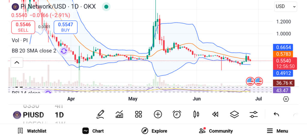Undo the last action arrow
The height and width of the screenshot is (138, 307).
276,114
